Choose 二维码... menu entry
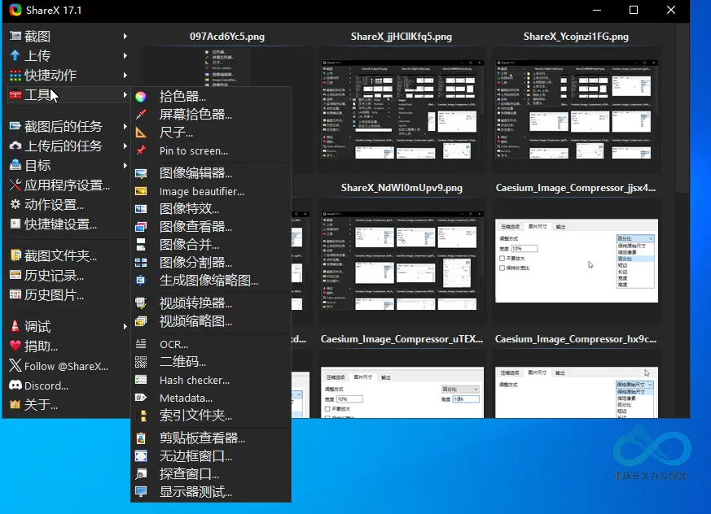This screenshot has height=514, width=711. pyautogui.click(x=211, y=362)
